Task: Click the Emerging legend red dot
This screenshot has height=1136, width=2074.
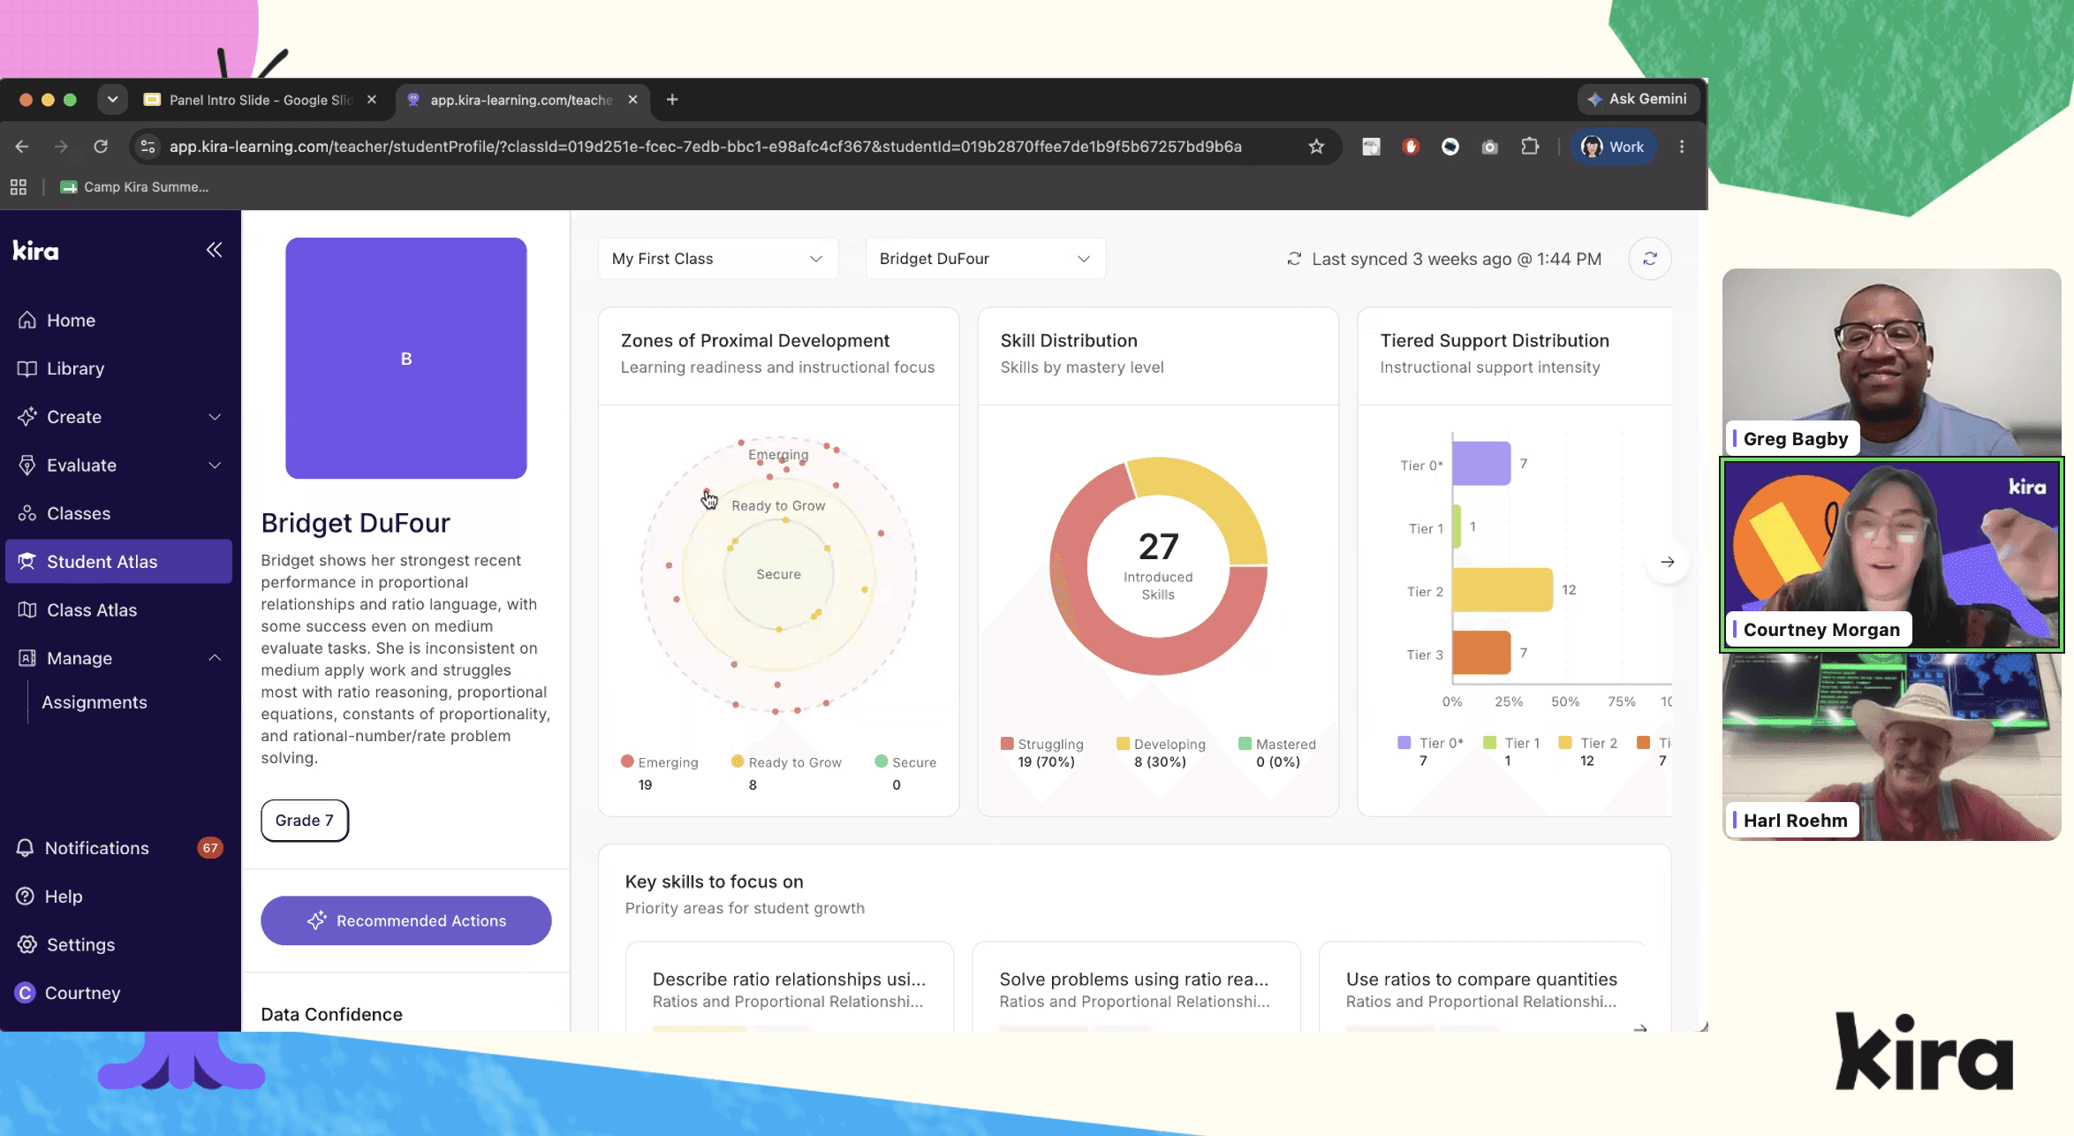Action: click(x=627, y=761)
